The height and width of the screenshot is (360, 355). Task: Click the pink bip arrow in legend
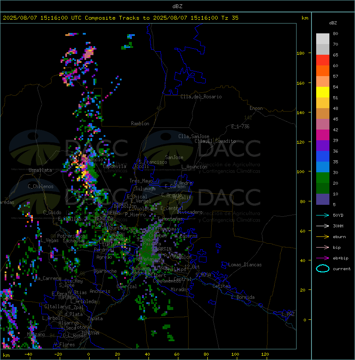point(323,247)
